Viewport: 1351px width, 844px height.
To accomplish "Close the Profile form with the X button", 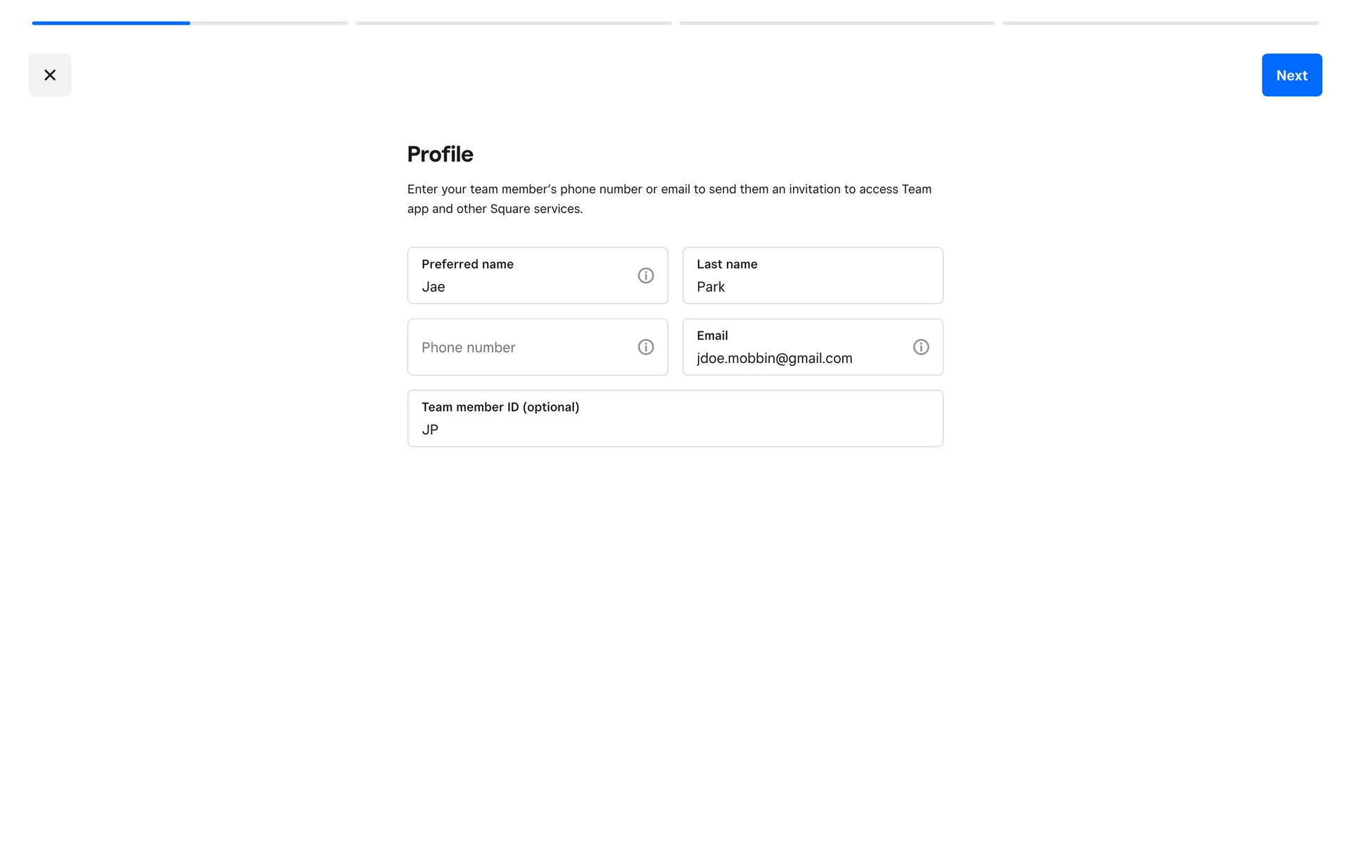I will pos(50,75).
